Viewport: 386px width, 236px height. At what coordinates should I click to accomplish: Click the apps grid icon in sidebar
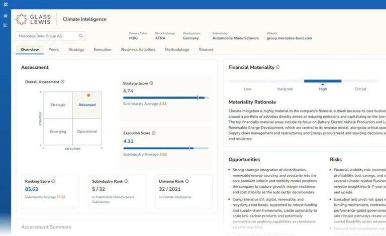(5, 4)
